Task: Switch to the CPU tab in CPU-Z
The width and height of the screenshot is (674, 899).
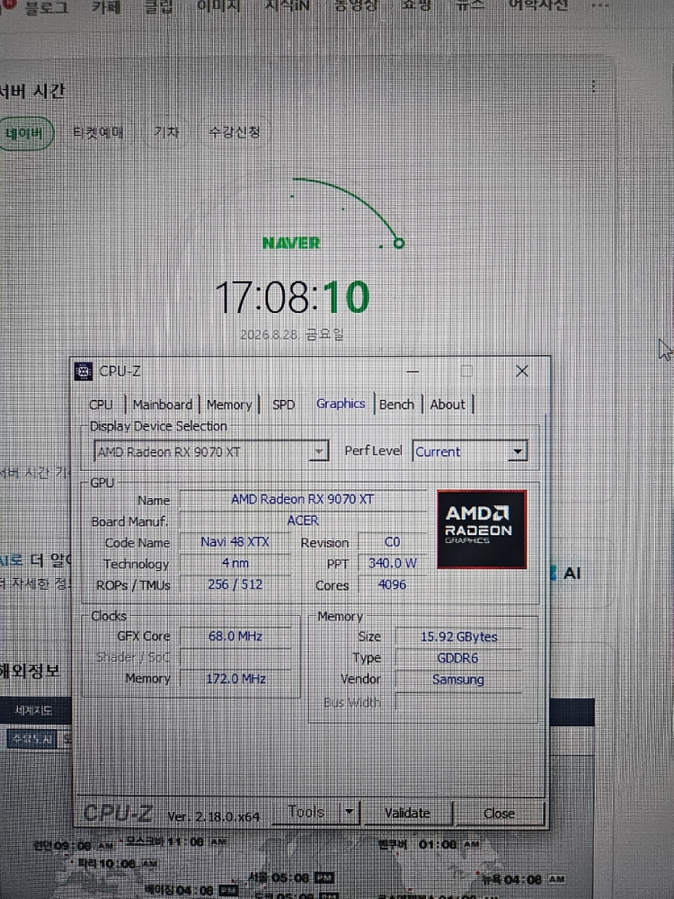Action: tap(101, 405)
